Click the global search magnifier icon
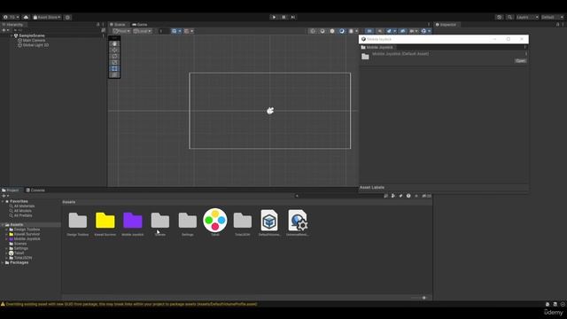This screenshot has height=319, width=567. pyautogui.click(x=509, y=17)
